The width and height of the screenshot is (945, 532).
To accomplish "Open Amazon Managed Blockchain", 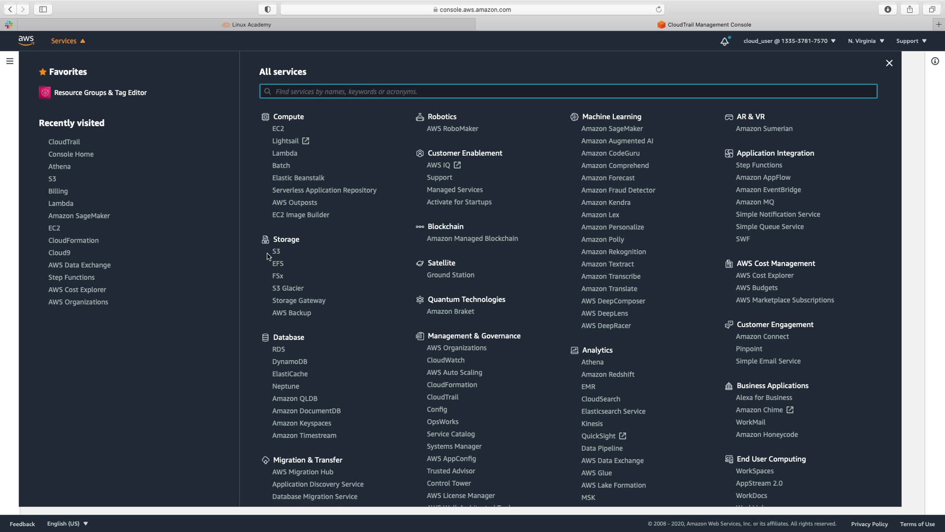I will (472, 239).
